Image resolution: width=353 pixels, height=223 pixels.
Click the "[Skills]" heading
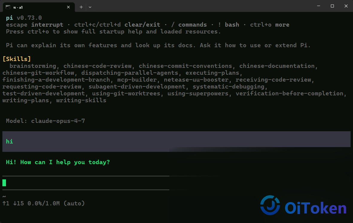(17, 59)
